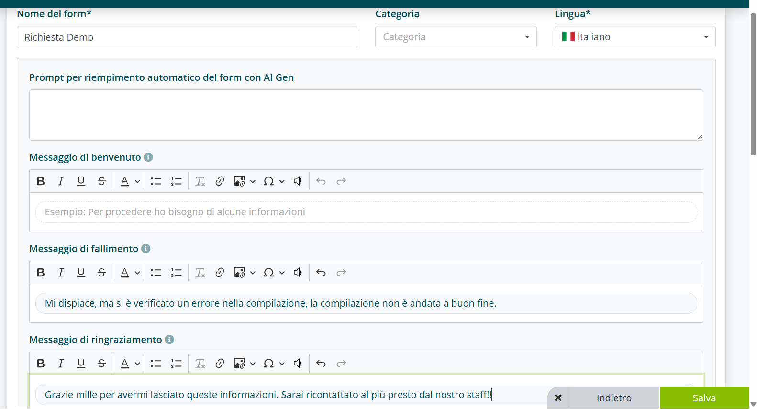
Task: Show info tooltip for Messaggio di ringraziamento
Action: click(x=169, y=340)
